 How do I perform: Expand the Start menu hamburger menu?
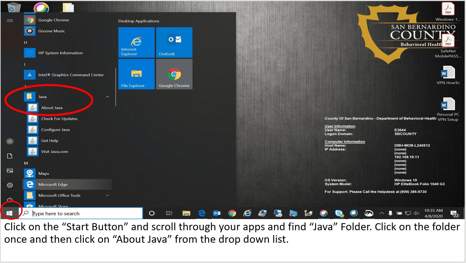click(10, 21)
